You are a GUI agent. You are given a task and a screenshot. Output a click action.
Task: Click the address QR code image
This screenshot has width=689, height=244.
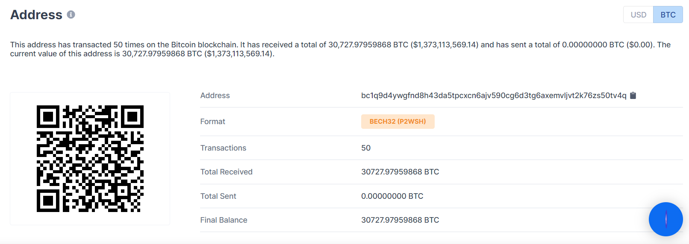click(x=90, y=159)
